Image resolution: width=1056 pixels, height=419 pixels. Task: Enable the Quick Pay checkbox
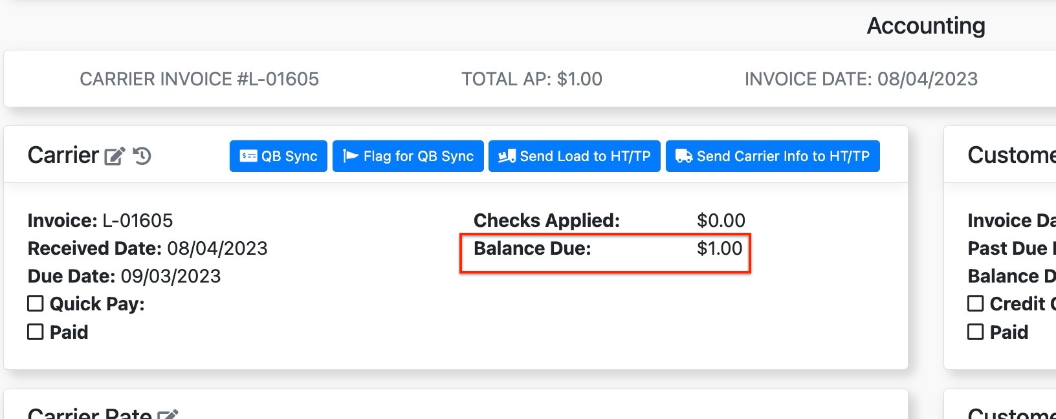pyautogui.click(x=36, y=303)
